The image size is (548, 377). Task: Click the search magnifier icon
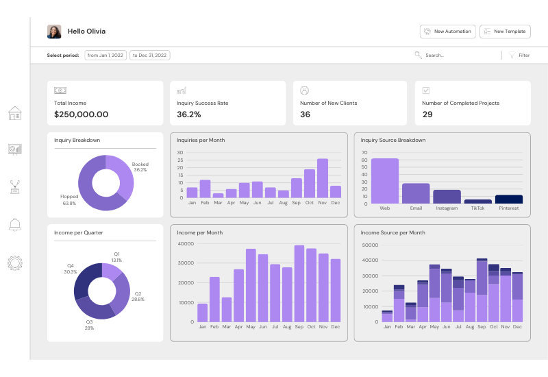coord(418,55)
